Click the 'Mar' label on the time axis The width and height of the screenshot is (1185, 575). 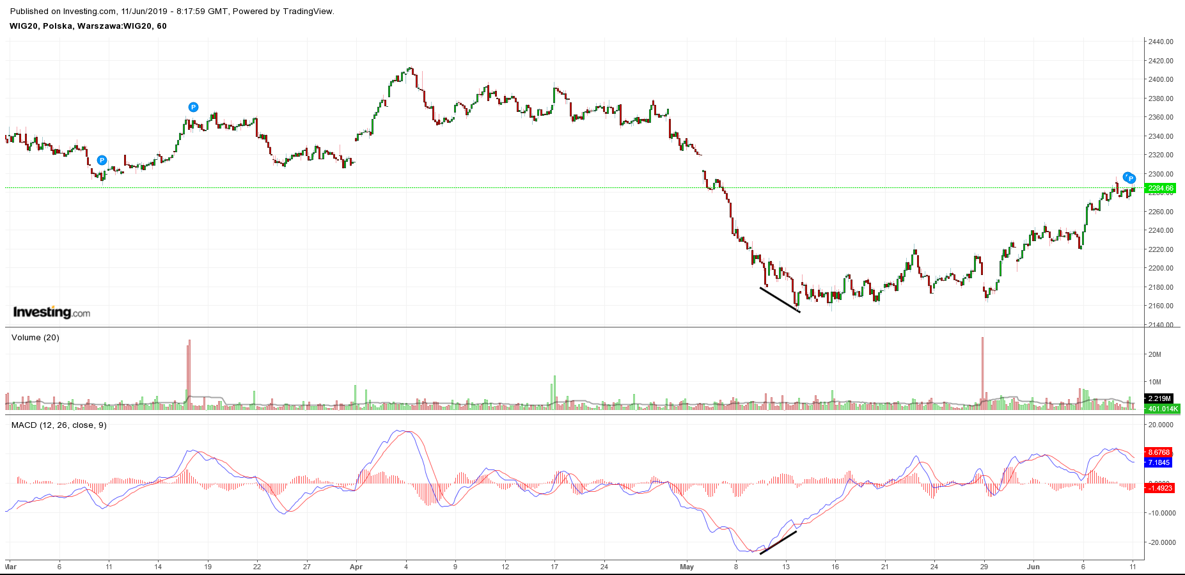click(11, 567)
